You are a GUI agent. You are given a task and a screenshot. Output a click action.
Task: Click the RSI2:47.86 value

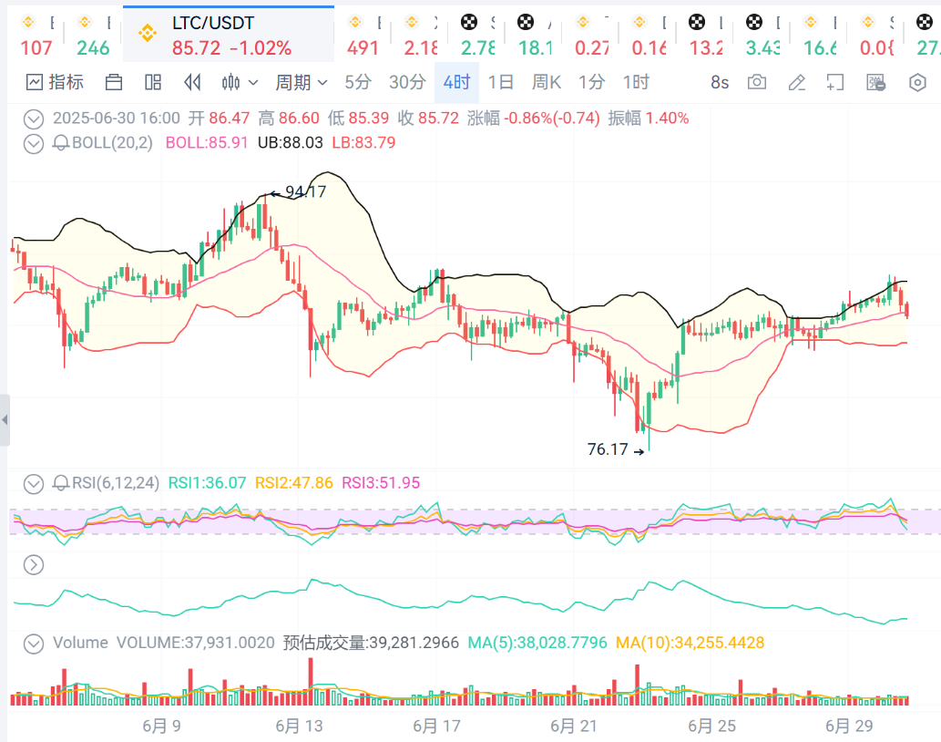294,482
